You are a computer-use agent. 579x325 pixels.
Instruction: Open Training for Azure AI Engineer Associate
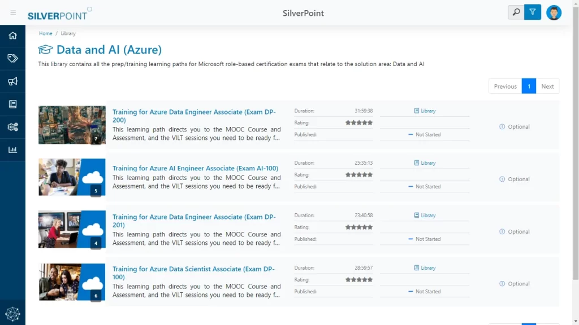click(195, 168)
